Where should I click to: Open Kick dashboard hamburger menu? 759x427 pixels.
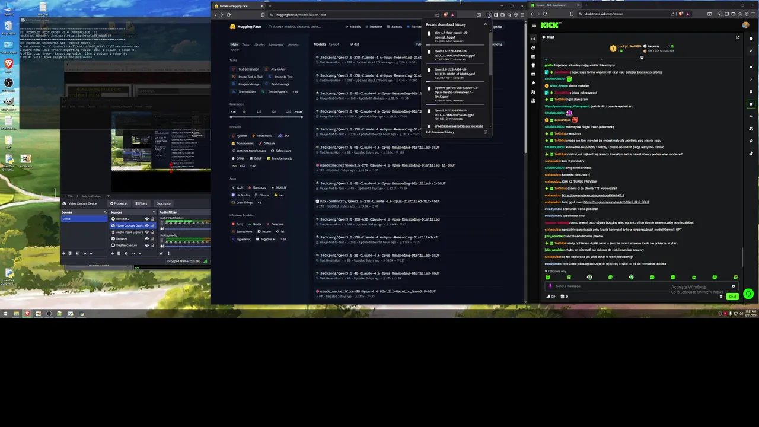coord(534,25)
